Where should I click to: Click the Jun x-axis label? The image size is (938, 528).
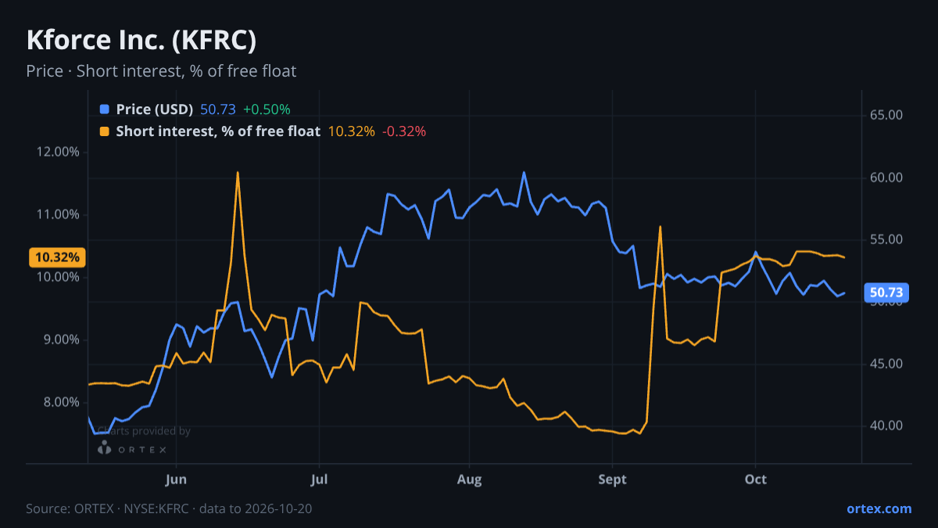176,480
